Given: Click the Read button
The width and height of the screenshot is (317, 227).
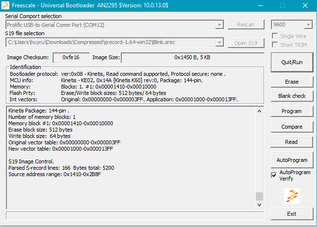Looking at the screenshot, I should [x=292, y=142].
